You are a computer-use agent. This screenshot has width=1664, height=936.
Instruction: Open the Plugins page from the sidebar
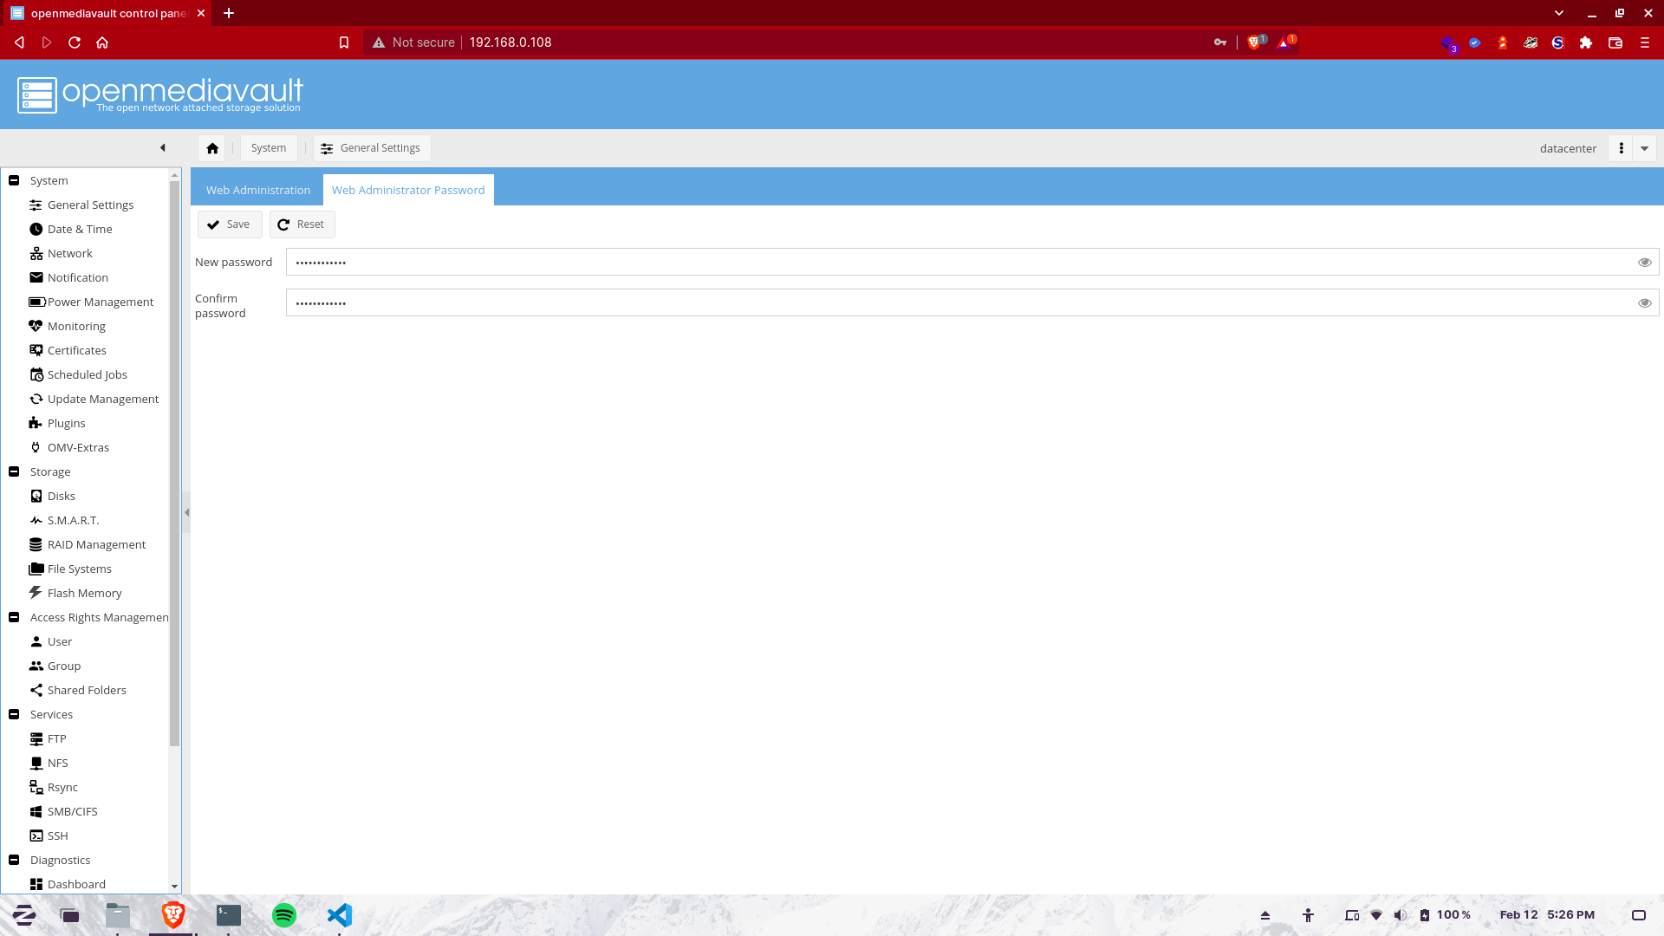[x=66, y=423]
